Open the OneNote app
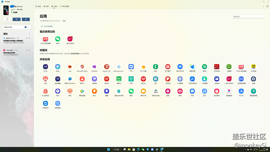The image size is (270, 152). pos(94,66)
